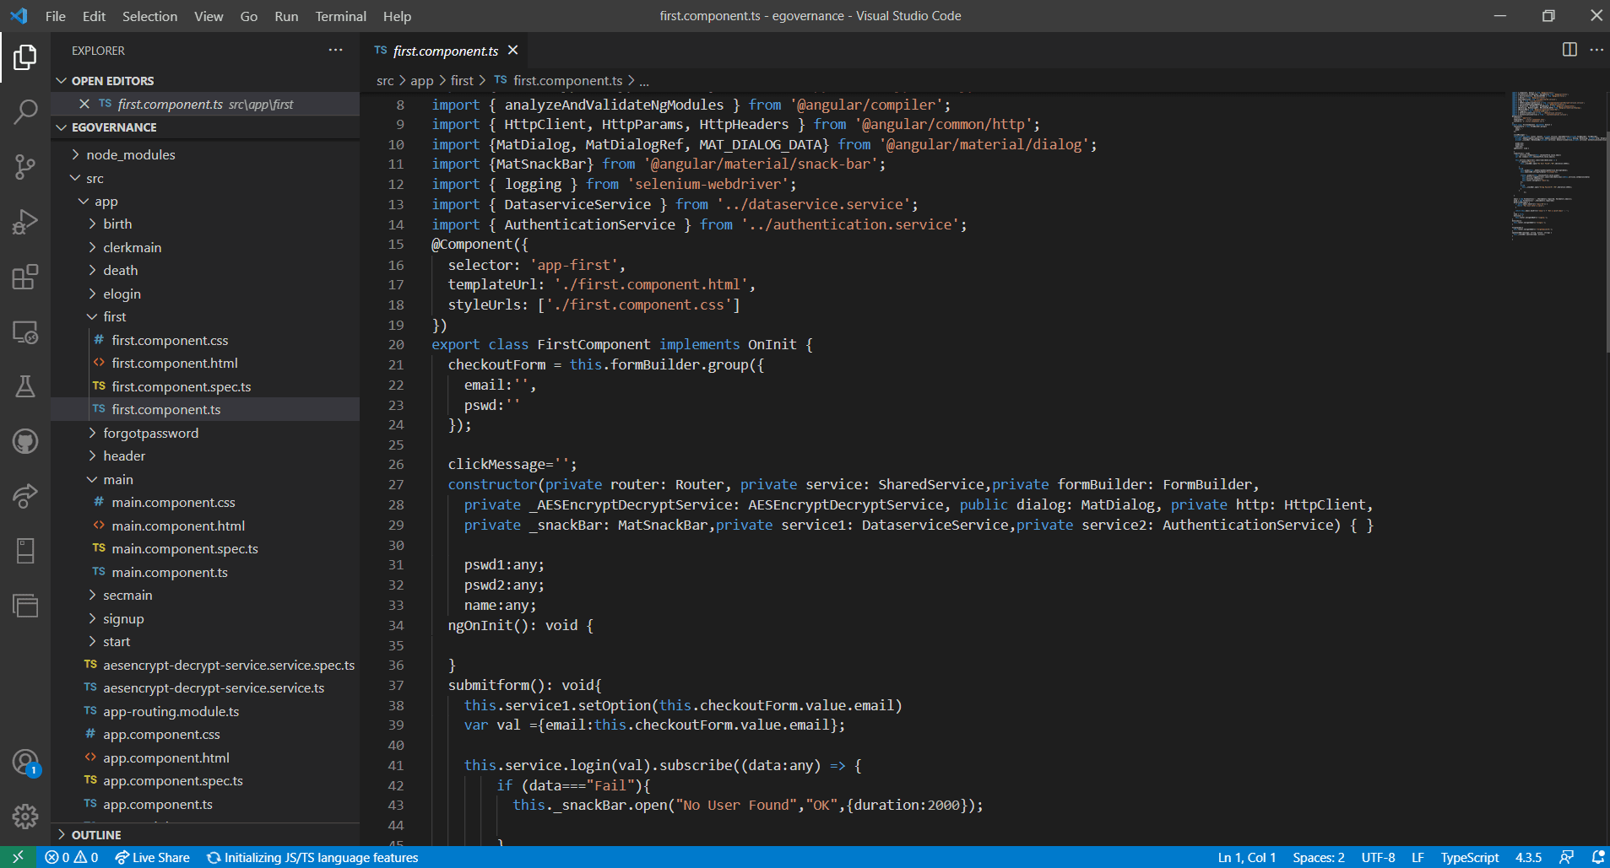Open the Search view in activity bar
1610x868 pixels.
click(25, 111)
